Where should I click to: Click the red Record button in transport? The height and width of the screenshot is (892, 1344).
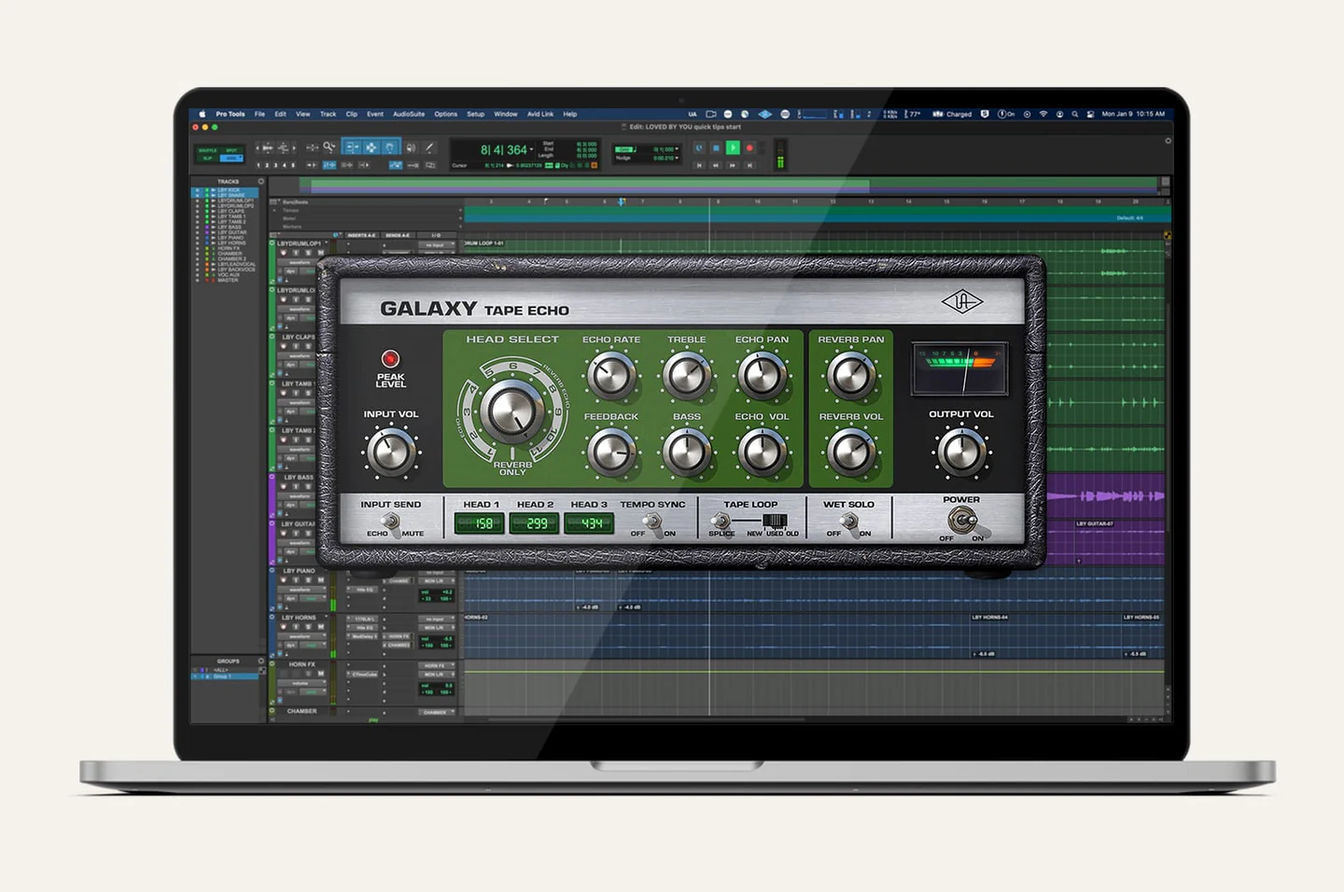(x=749, y=147)
